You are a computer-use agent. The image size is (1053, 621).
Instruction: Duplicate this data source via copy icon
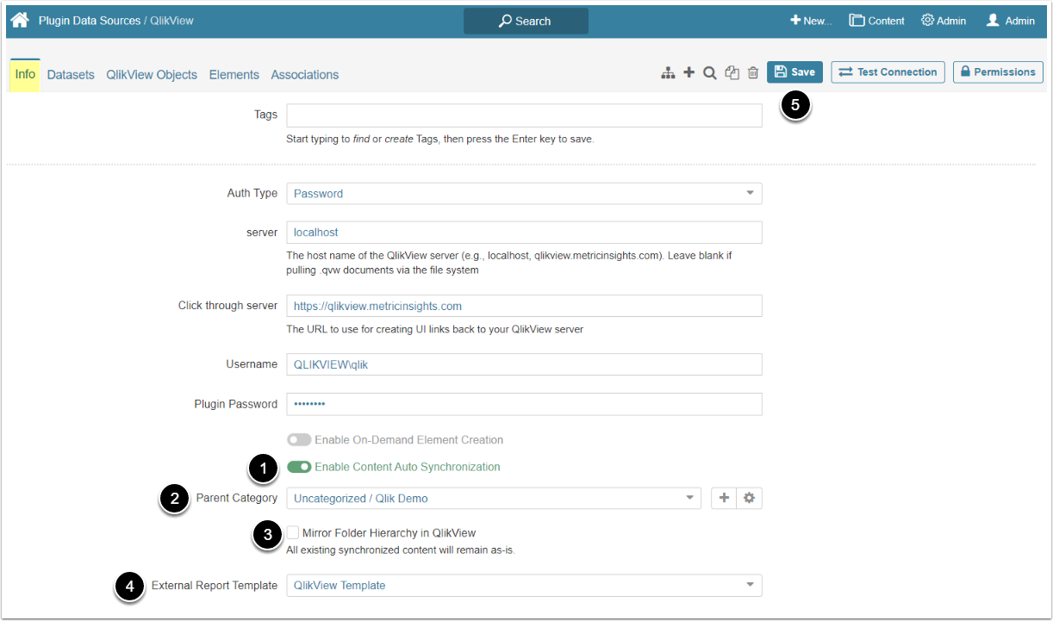pyautogui.click(x=732, y=73)
